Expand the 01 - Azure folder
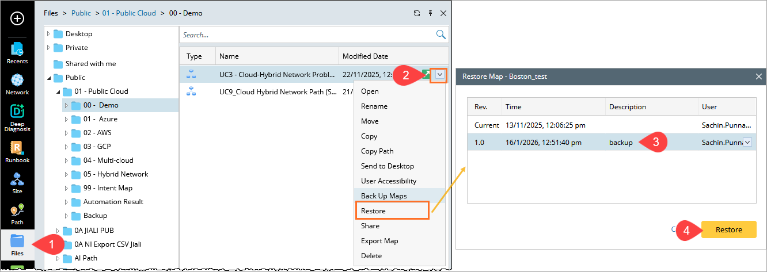767x272 pixels. point(66,119)
